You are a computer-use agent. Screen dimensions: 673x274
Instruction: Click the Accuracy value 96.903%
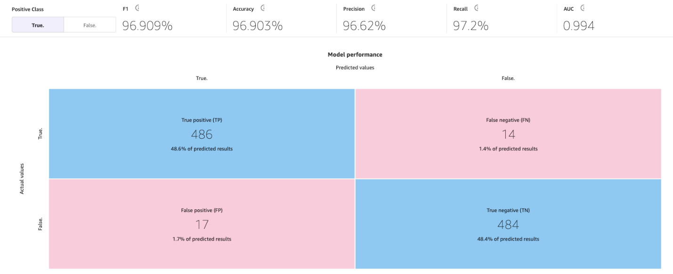(258, 26)
